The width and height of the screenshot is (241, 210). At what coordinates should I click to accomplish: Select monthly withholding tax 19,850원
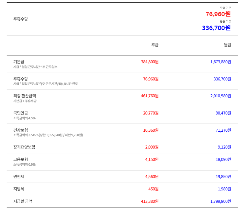223,177
